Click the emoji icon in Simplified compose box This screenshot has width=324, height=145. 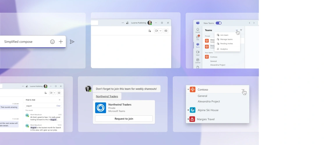52,42
